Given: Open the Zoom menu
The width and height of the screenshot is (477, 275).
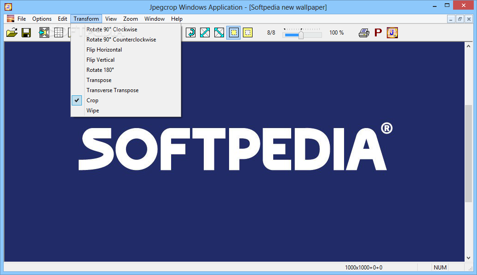Looking at the screenshot, I should tap(131, 18).
